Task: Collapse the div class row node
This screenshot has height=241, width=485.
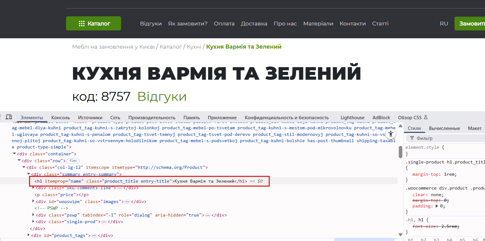Action: [x=19, y=161]
